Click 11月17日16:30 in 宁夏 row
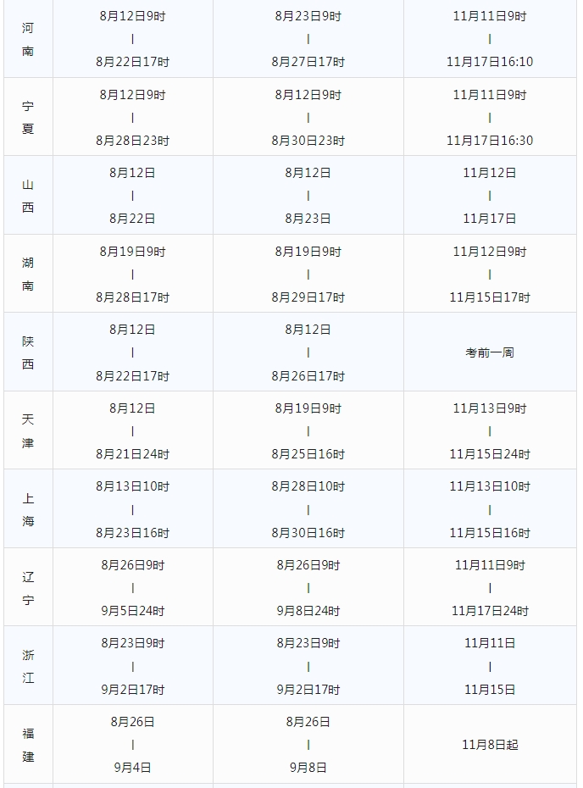 point(490,140)
